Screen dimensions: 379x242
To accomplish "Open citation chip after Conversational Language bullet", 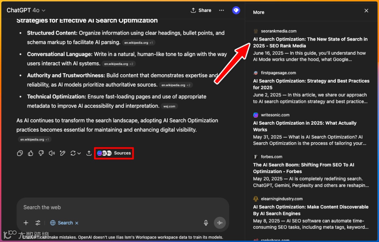I will point(119,64).
